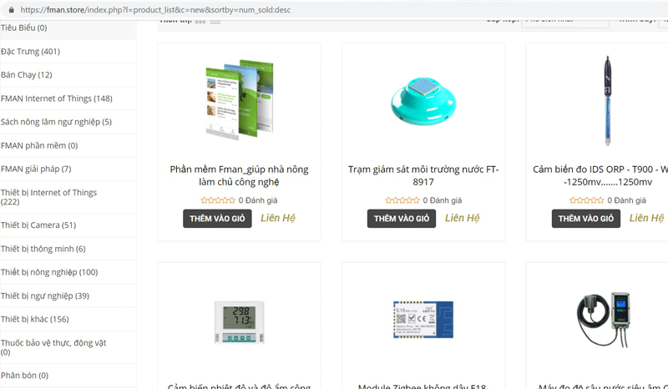668x389 pixels.
Task: Add Trạm giám sát môi trường nước to cart
Action: coord(402,219)
